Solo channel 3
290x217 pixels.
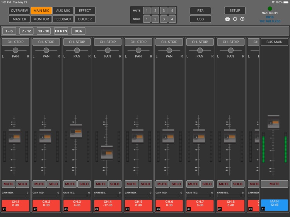point(84,184)
